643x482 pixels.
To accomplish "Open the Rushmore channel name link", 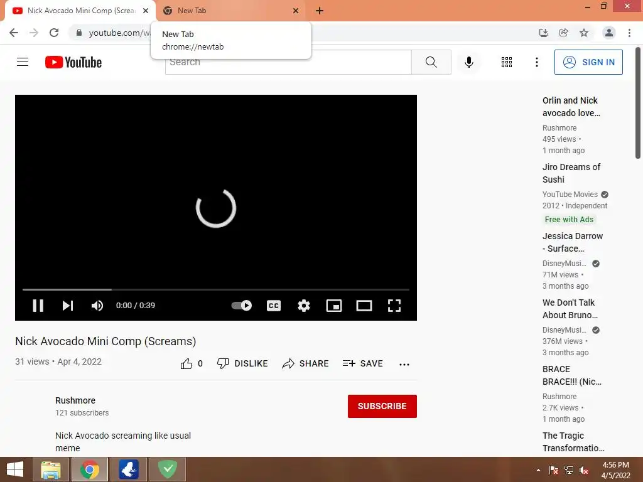I will pyautogui.click(x=75, y=400).
